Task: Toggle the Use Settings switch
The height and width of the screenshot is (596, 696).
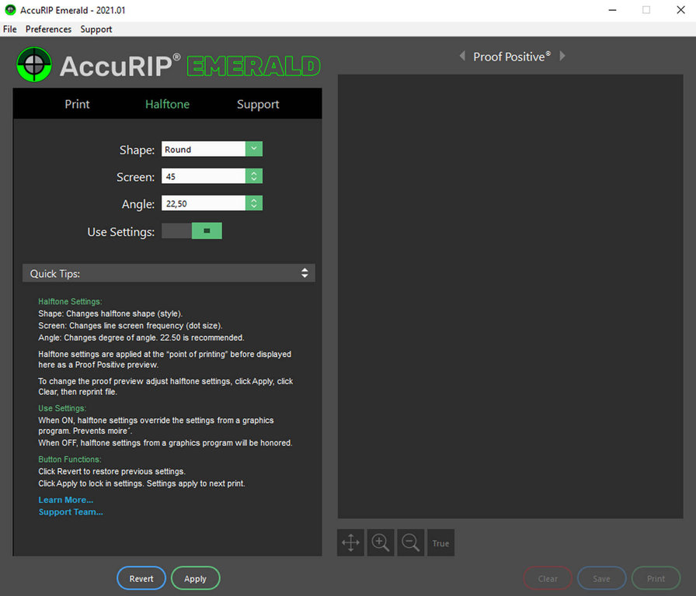Action: click(x=192, y=231)
